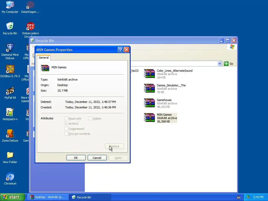The width and height of the screenshot is (268, 201).
Task: Toggle the Hidden attribute checkbox
Action: click(90, 119)
